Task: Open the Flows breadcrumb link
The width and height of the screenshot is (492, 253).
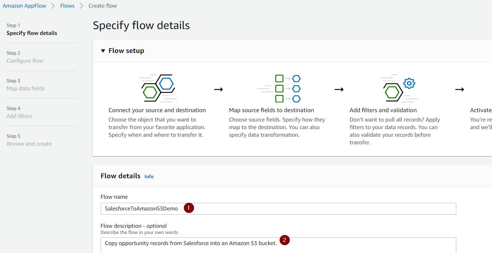Action: [x=67, y=6]
